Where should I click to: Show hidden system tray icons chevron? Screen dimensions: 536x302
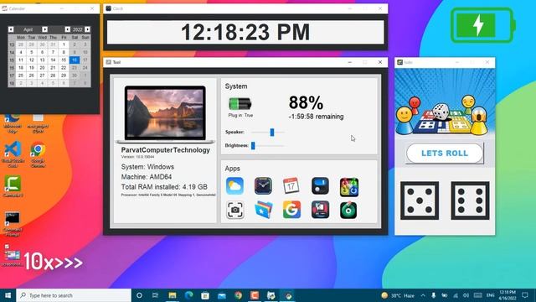(x=423, y=295)
